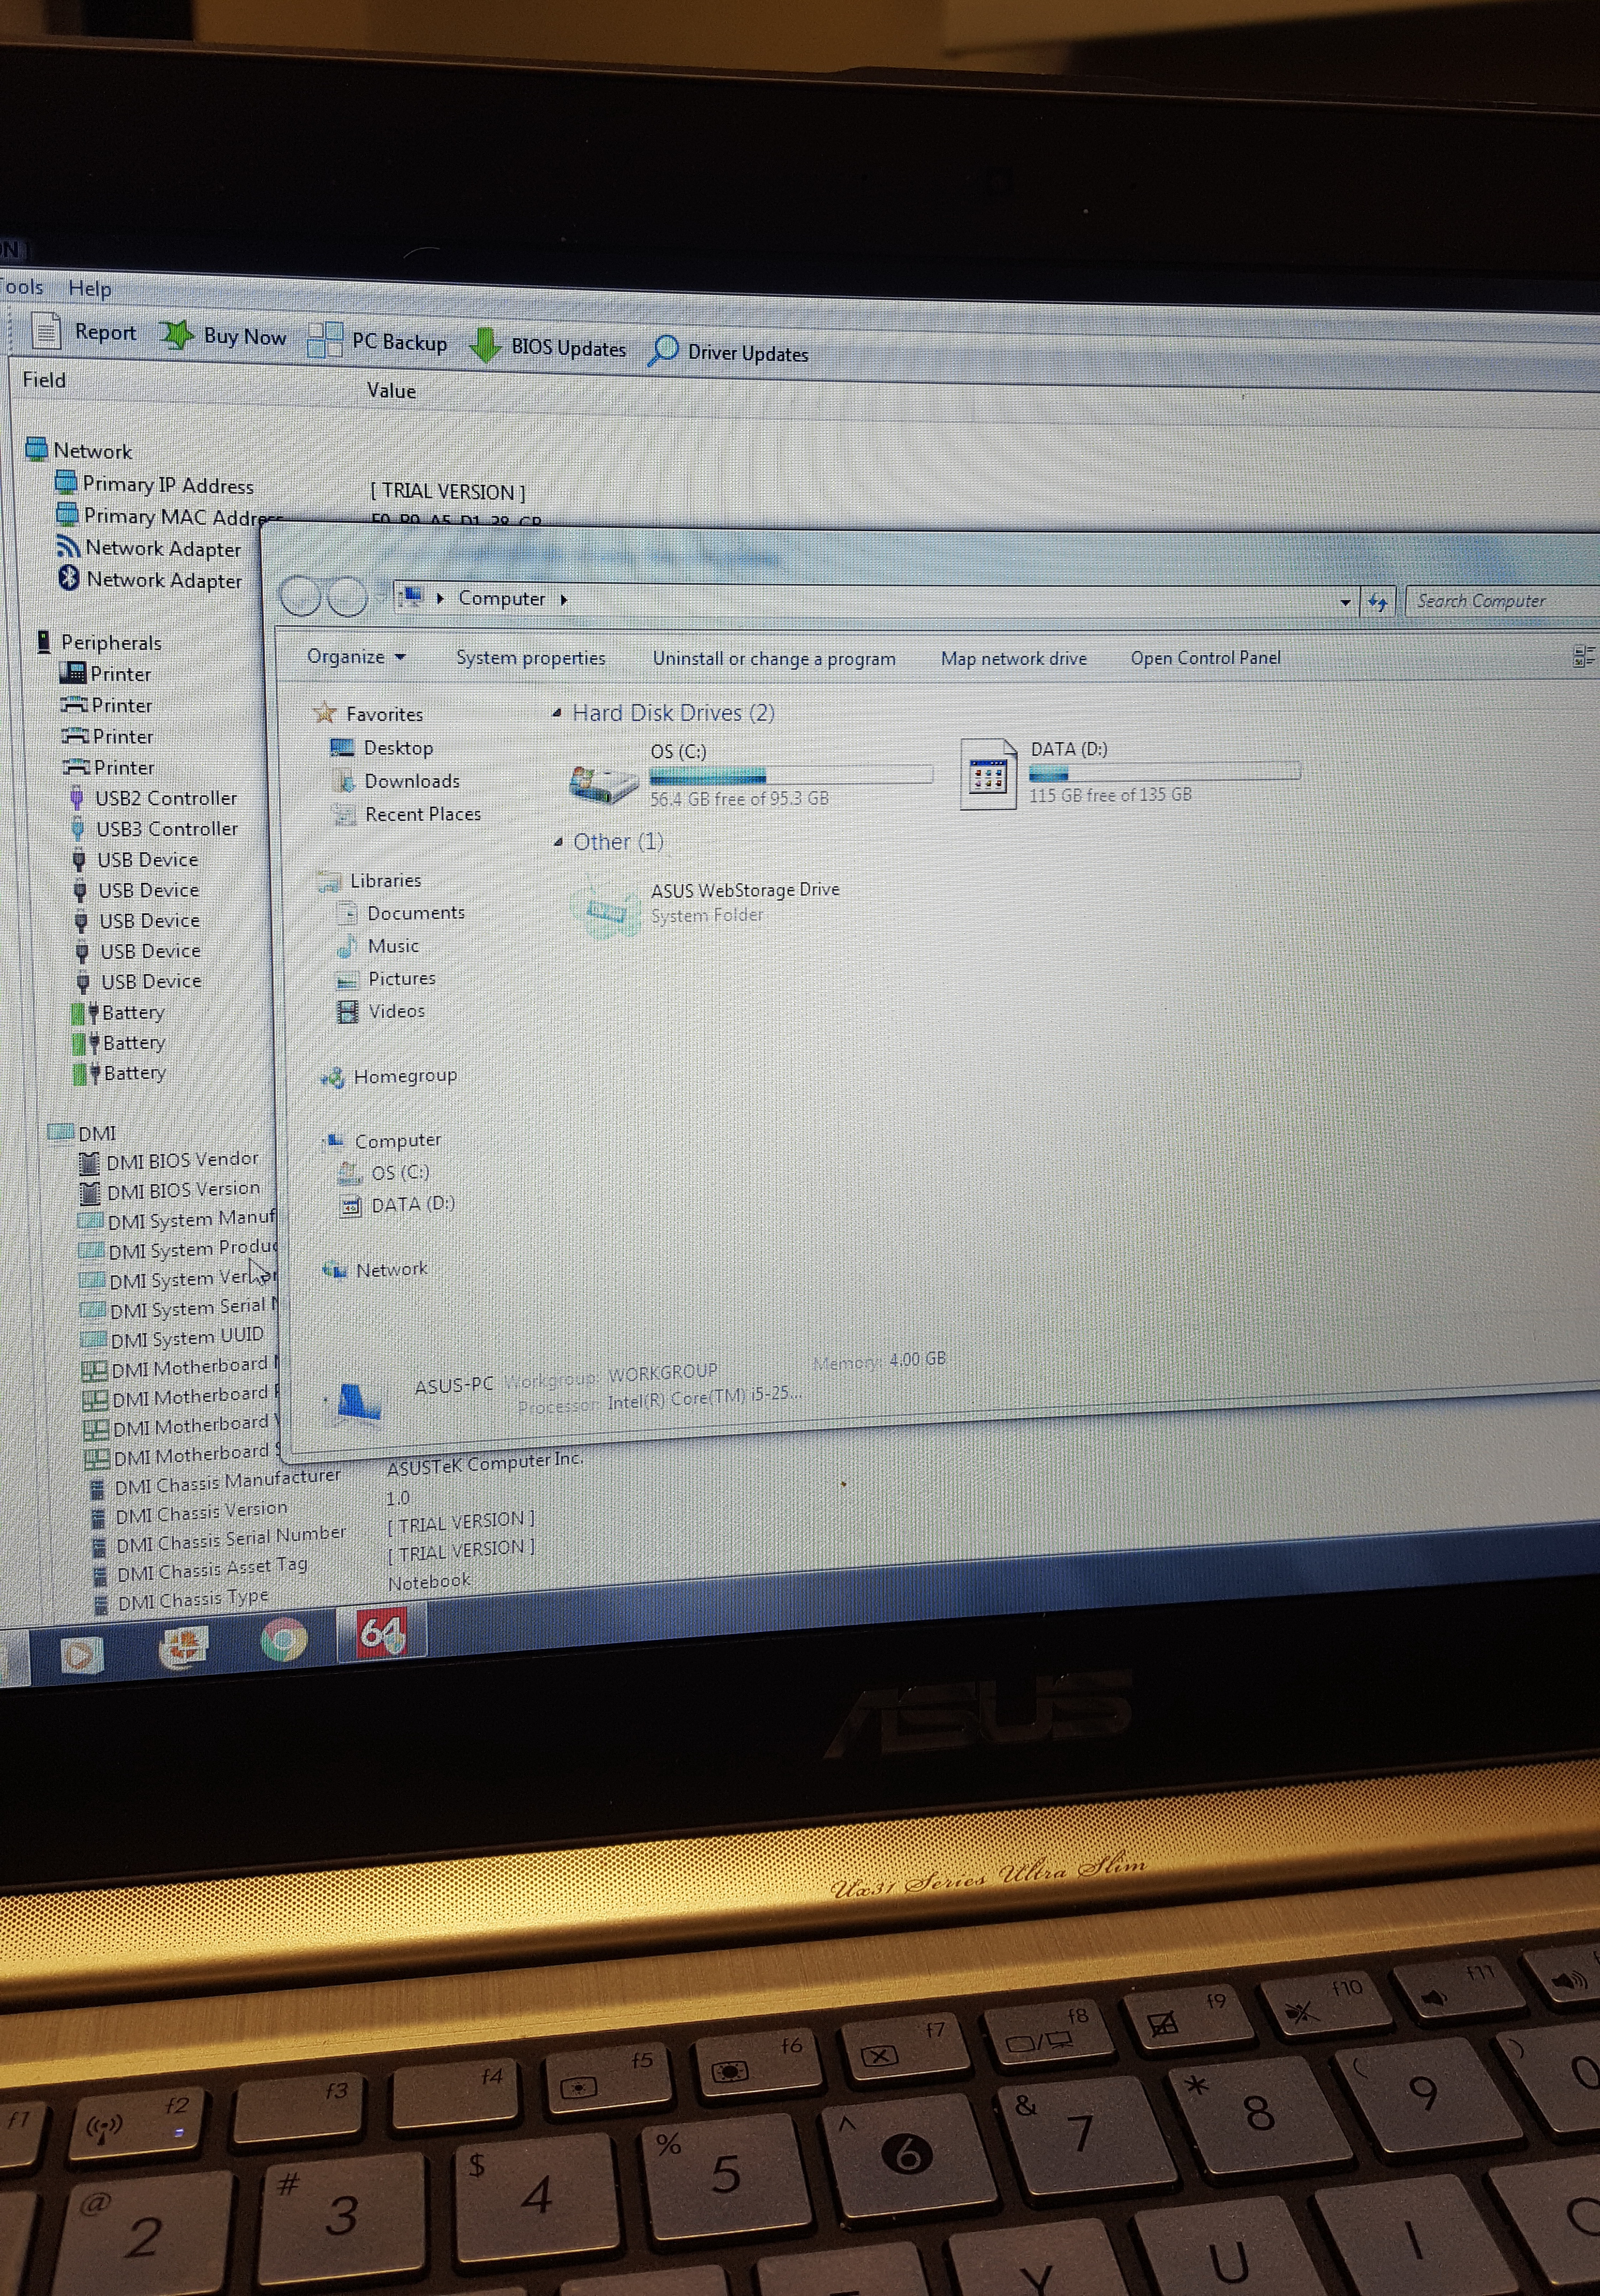Select Recent Places in navigation pane
1600x2296 pixels.
pyautogui.click(x=423, y=813)
